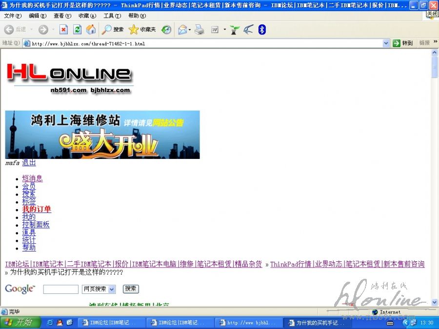The image size is (439, 329).
Task: Click the Search (搜索) magnifier toolbar button
Action: (113, 30)
